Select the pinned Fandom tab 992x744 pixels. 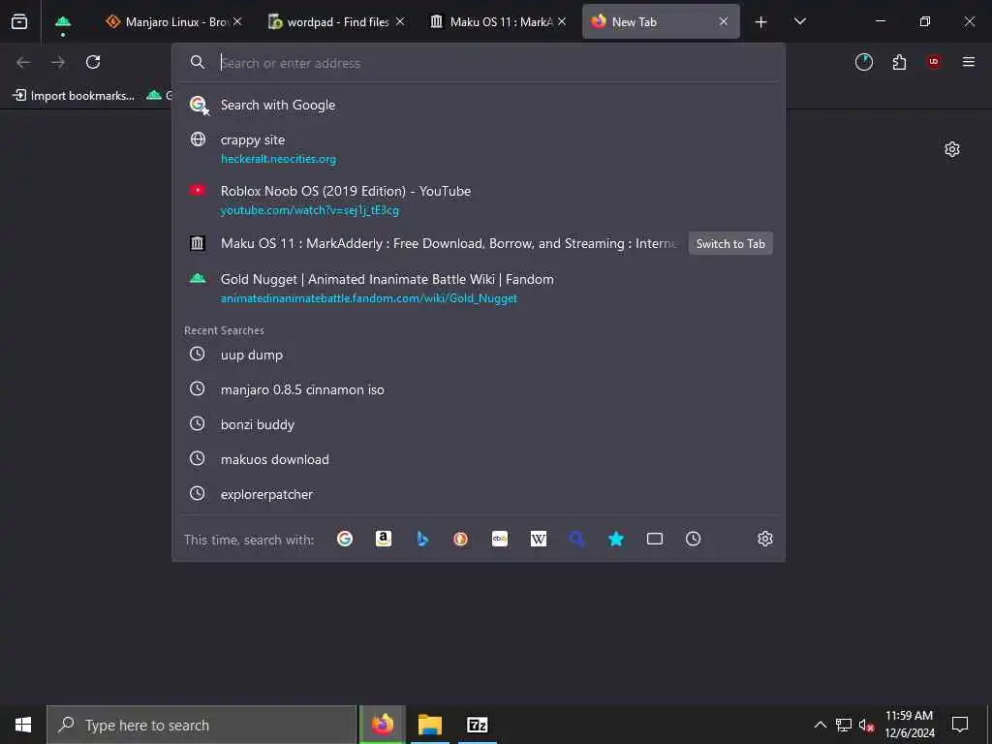(63, 21)
